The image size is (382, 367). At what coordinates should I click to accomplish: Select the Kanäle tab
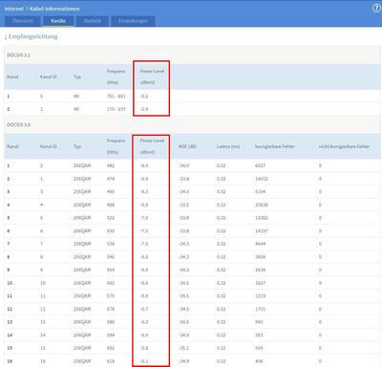tap(58, 21)
